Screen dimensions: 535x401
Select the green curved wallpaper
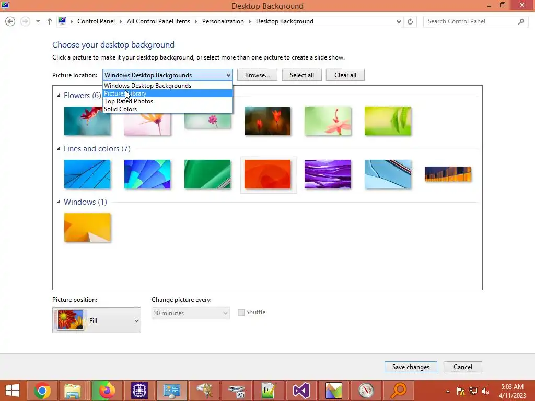(x=207, y=174)
